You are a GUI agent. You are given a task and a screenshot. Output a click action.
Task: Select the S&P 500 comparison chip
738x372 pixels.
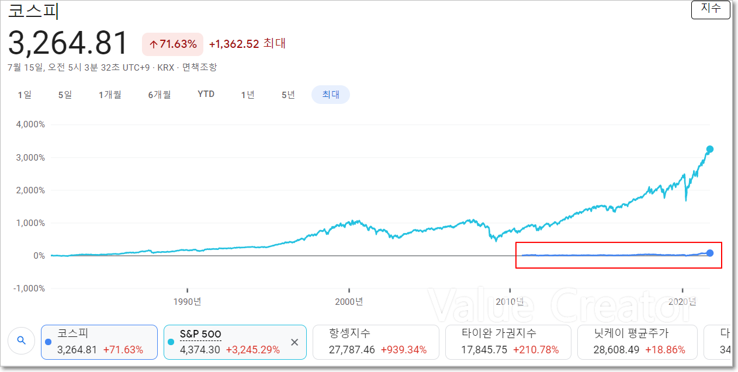235,342
